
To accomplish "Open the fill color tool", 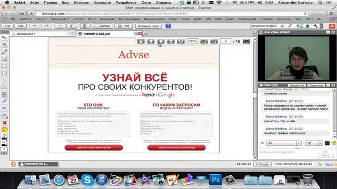I will (4, 136).
